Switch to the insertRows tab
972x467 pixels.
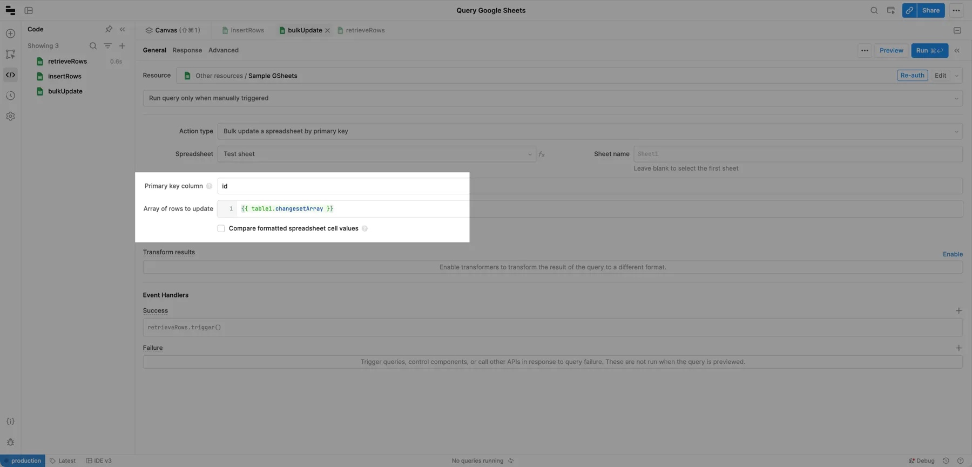243,30
